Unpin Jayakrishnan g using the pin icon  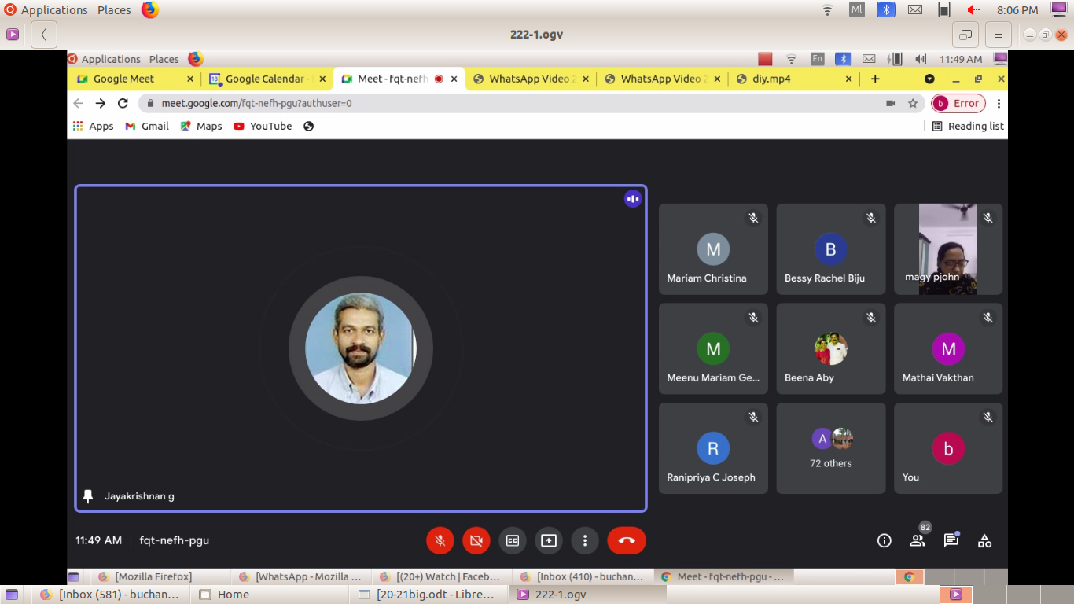88,496
